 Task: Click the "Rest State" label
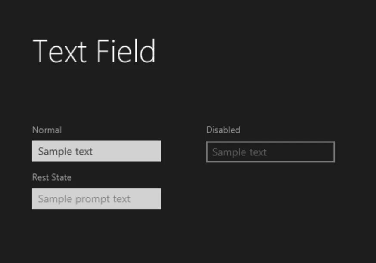tap(52, 177)
